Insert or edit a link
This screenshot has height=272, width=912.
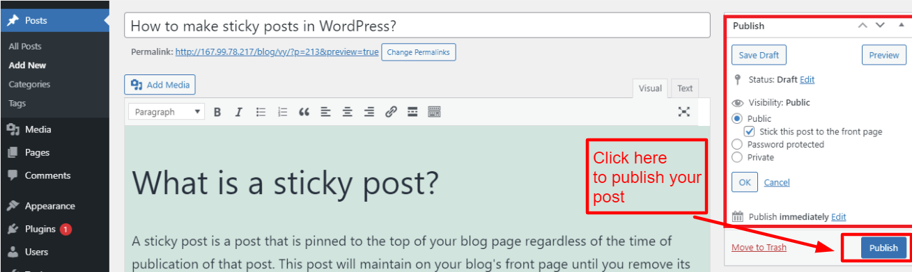pyautogui.click(x=391, y=112)
